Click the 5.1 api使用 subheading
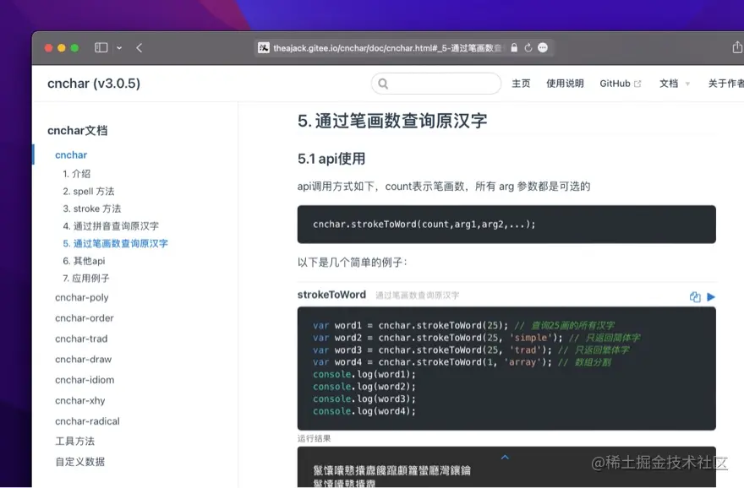 pyautogui.click(x=331, y=159)
